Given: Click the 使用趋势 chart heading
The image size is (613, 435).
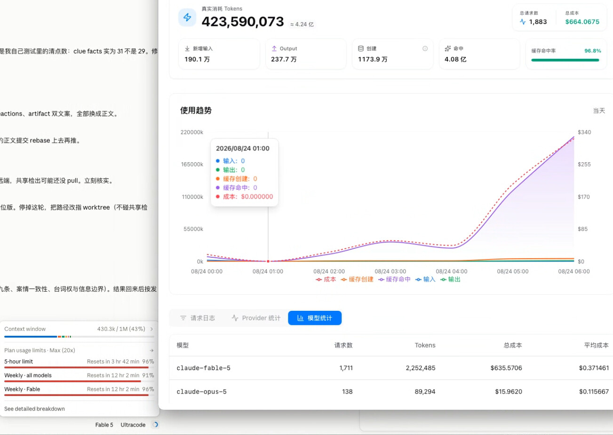Looking at the screenshot, I should point(196,111).
